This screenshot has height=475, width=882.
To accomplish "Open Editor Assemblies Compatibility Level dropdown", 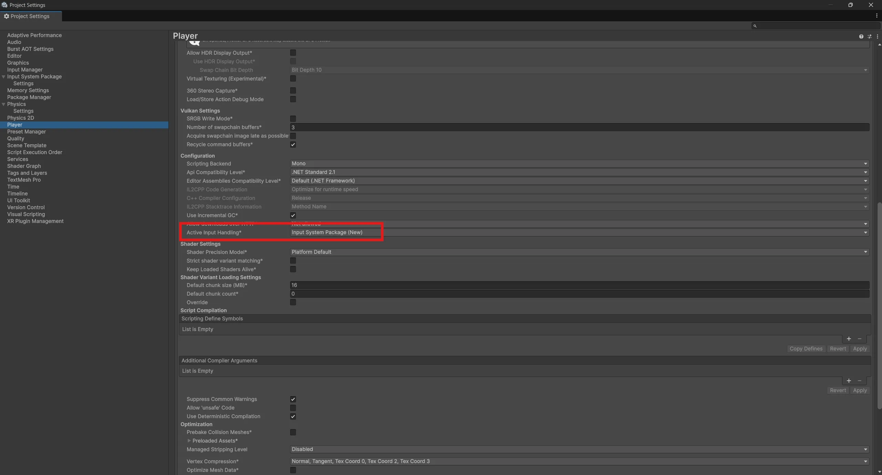I will coord(580,181).
